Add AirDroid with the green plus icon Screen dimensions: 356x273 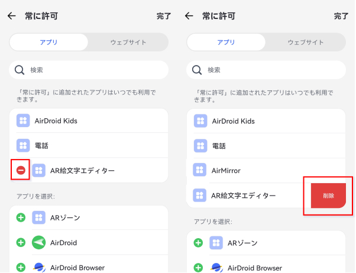(x=21, y=242)
